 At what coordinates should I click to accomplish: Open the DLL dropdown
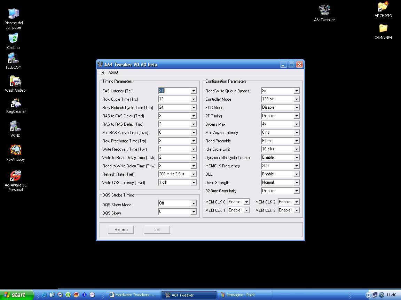click(297, 174)
